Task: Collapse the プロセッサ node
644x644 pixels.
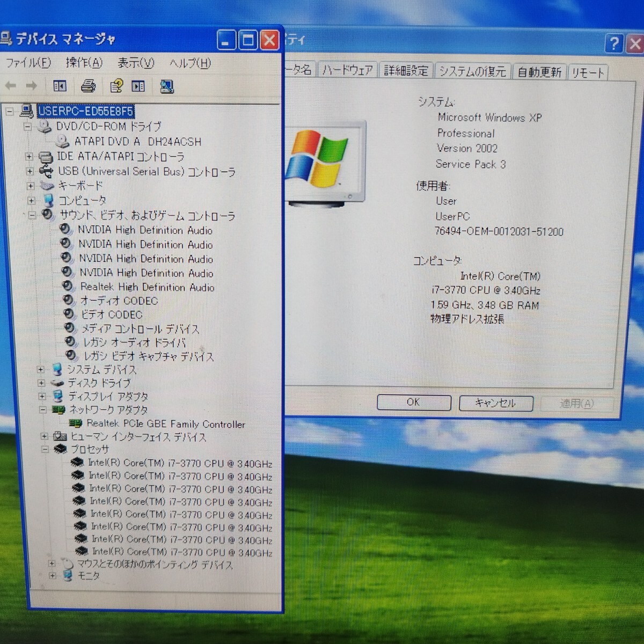Action: click(45, 450)
